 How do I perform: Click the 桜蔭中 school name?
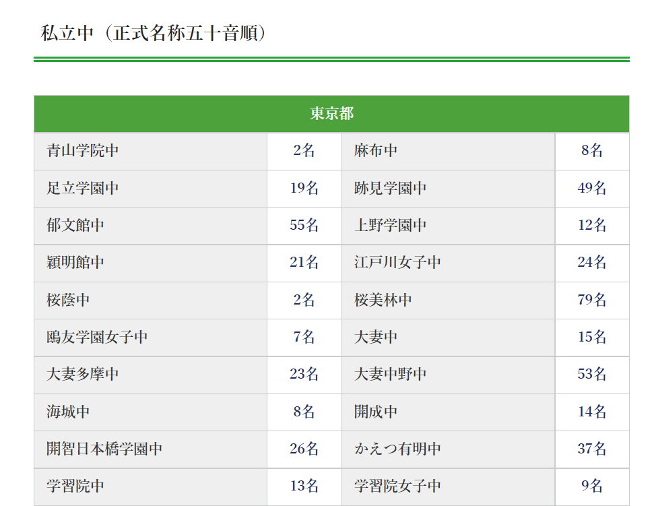point(68,300)
